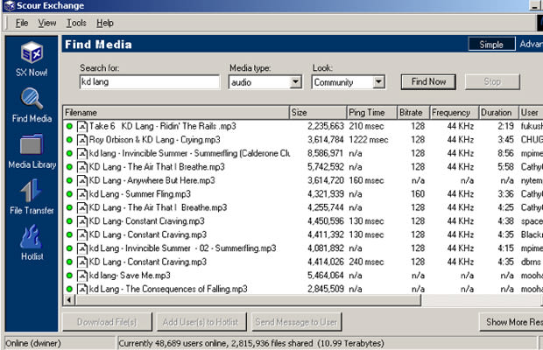Click size value 8,586,971
The image size is (543, 350).
point(326,153)
